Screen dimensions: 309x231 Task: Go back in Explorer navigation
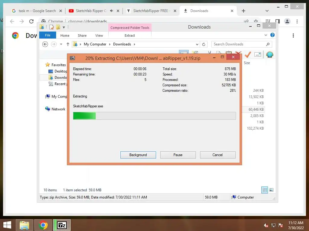[x=45, y=44]
